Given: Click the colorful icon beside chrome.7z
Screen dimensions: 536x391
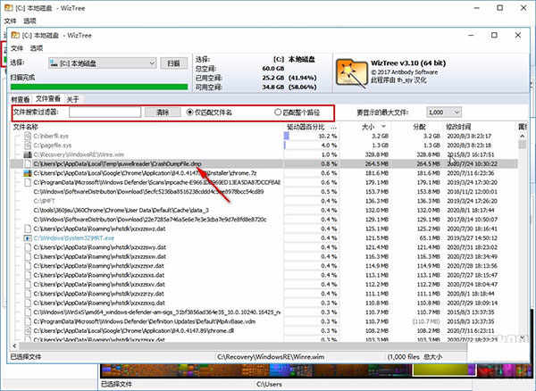Looking at the screenshot, I should (28, 173).
